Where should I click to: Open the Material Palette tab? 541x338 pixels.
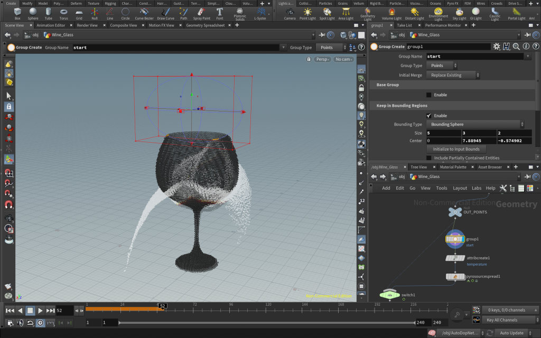pyautogui.click(x=453, y=167)
